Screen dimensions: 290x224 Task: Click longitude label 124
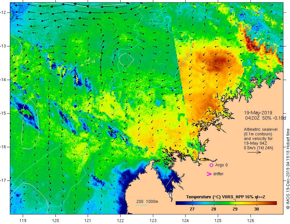point(186,220)
